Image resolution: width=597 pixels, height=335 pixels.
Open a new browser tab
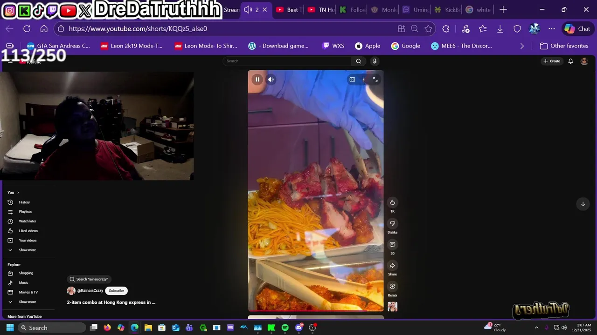(x=503, y=10)
